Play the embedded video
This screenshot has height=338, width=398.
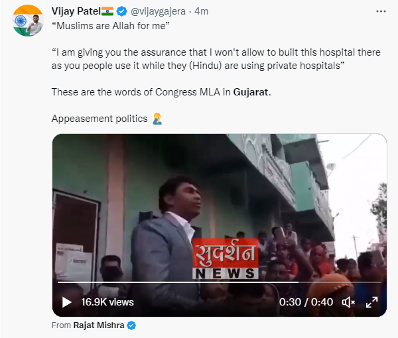pos(67,302)
